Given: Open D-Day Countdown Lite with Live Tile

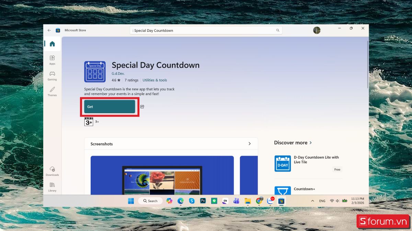Looking at the screenshot, I should pyautogui.click(x=316, y=159).
